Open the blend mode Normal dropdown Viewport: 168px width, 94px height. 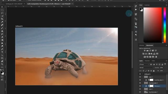pos(146,68)
